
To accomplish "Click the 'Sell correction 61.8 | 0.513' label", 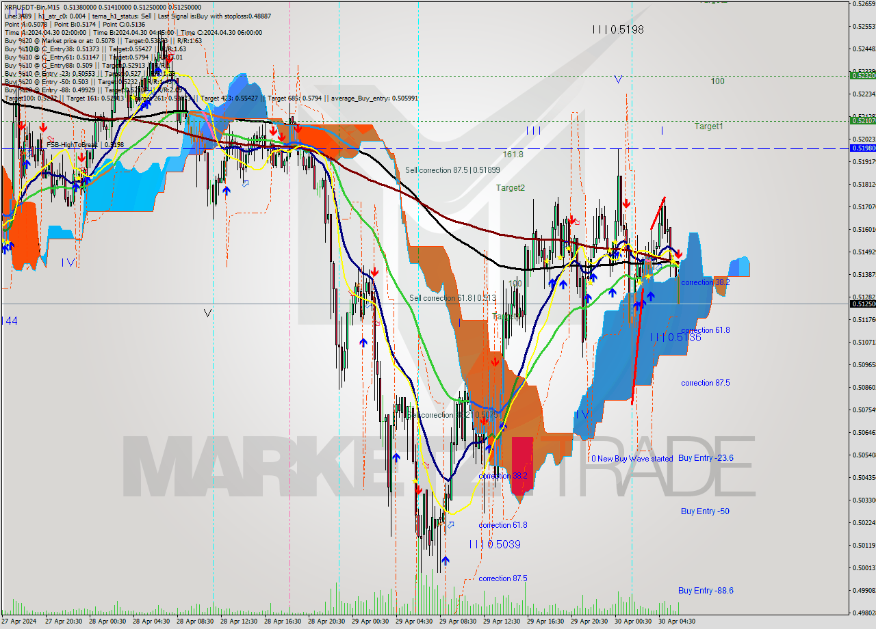I will pos(452,298).
